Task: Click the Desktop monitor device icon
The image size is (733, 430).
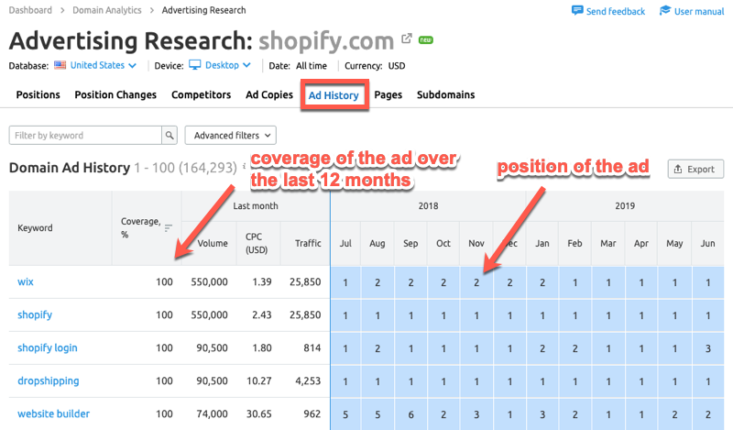Action: tap(194, 66)
